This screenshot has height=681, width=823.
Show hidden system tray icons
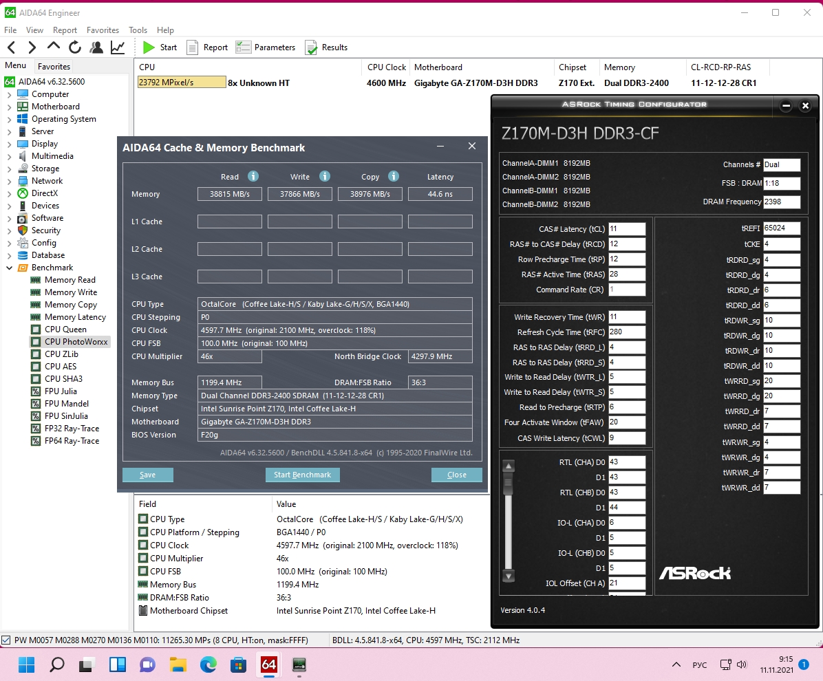(676, 664)
